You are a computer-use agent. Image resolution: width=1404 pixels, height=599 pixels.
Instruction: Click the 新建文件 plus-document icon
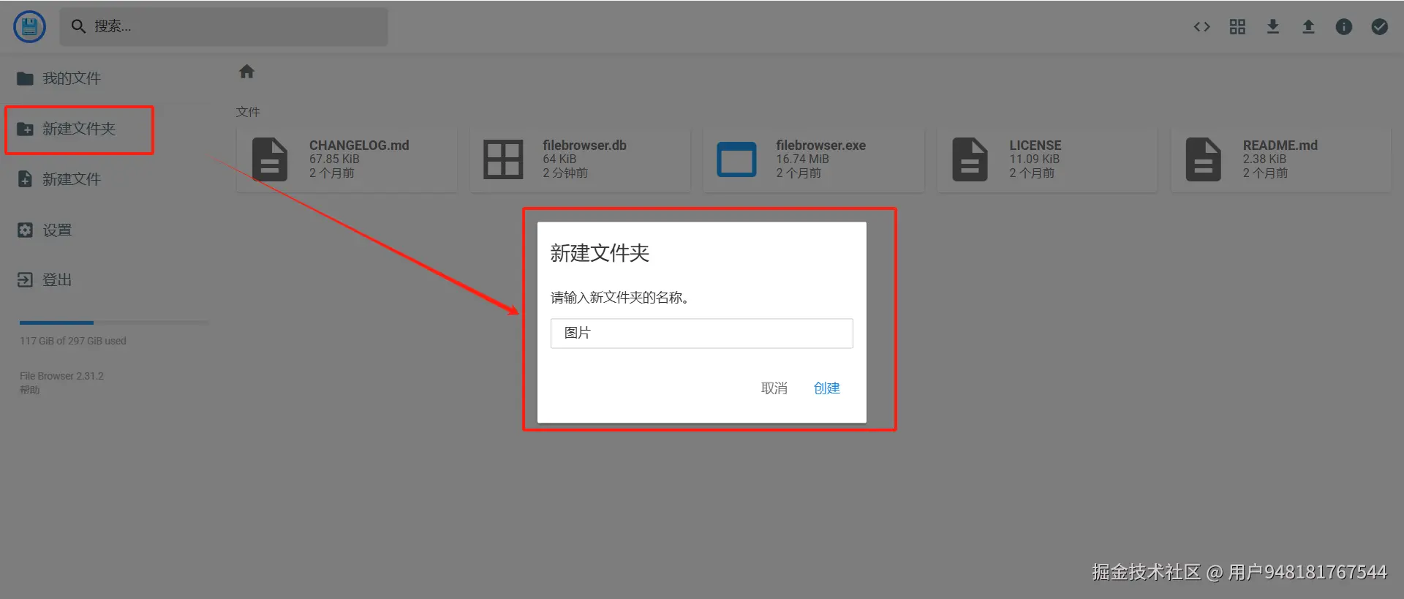coord(25,179)
